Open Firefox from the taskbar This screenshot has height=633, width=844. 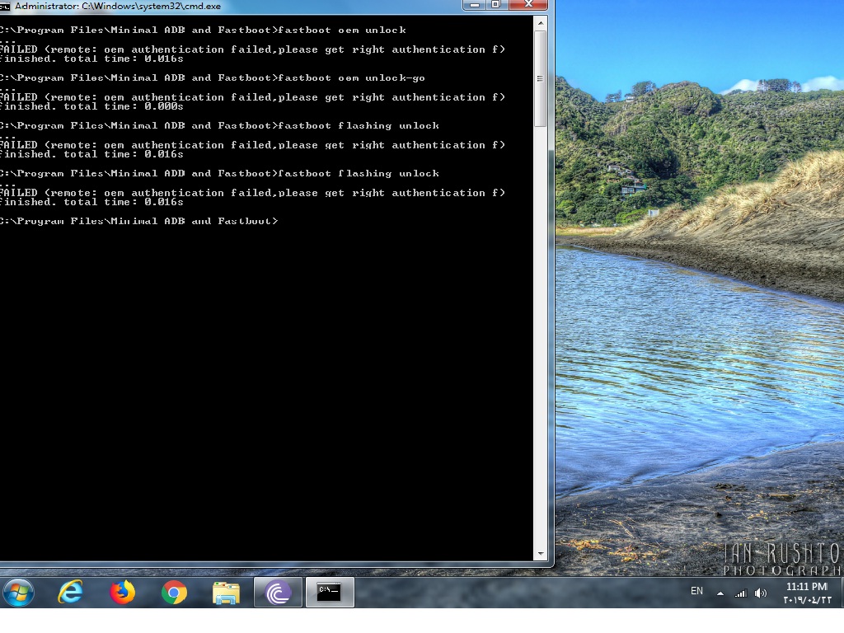(122, 593)
